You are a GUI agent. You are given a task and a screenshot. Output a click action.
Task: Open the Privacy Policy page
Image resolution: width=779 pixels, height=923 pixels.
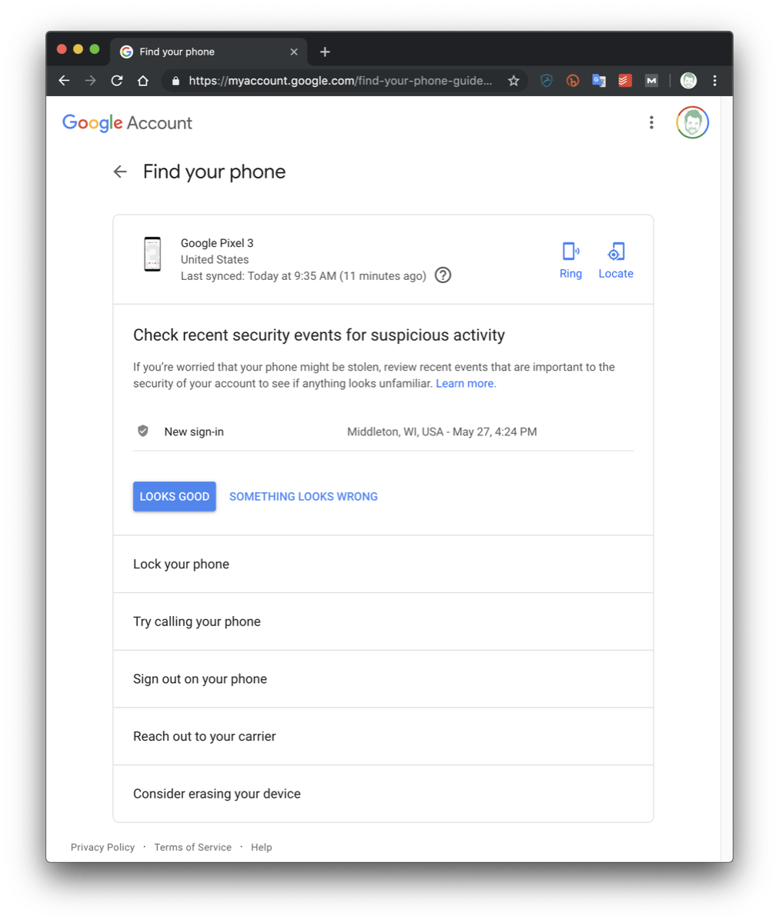coord(102,847)
